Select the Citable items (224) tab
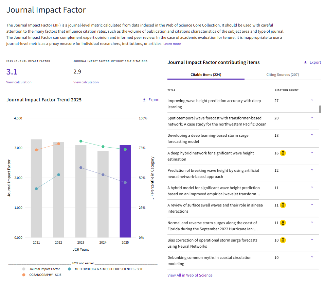This screenshot has width=325, height=282. click(206, 74)
